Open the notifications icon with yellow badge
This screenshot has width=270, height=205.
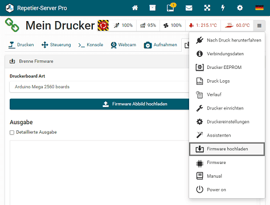pos(171,7)
